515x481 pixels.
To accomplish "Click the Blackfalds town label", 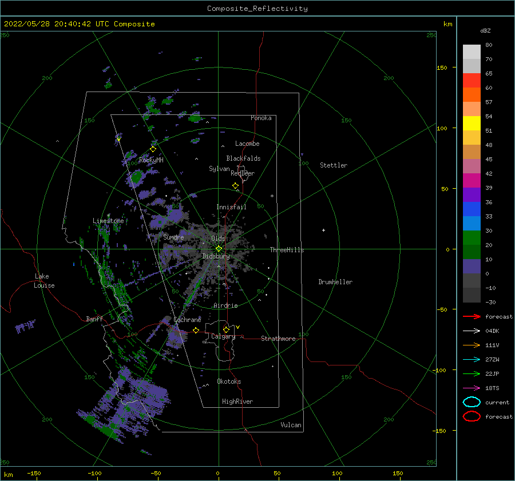I will pos(243,158).
